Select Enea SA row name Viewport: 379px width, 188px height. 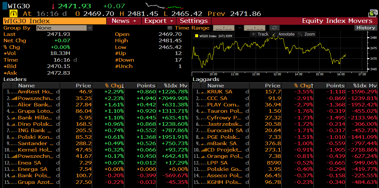pyautogui.click(x=29, y=162)
